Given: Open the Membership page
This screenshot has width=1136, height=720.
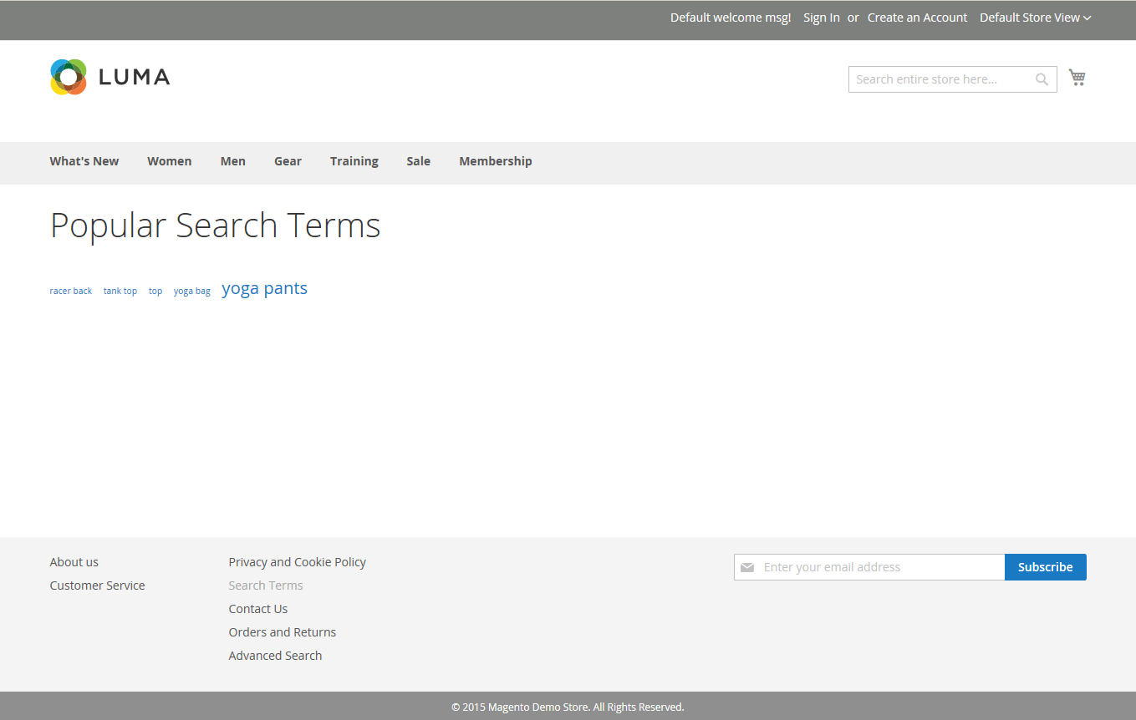Looking at the screenshot, I should [x=495, y=161].
